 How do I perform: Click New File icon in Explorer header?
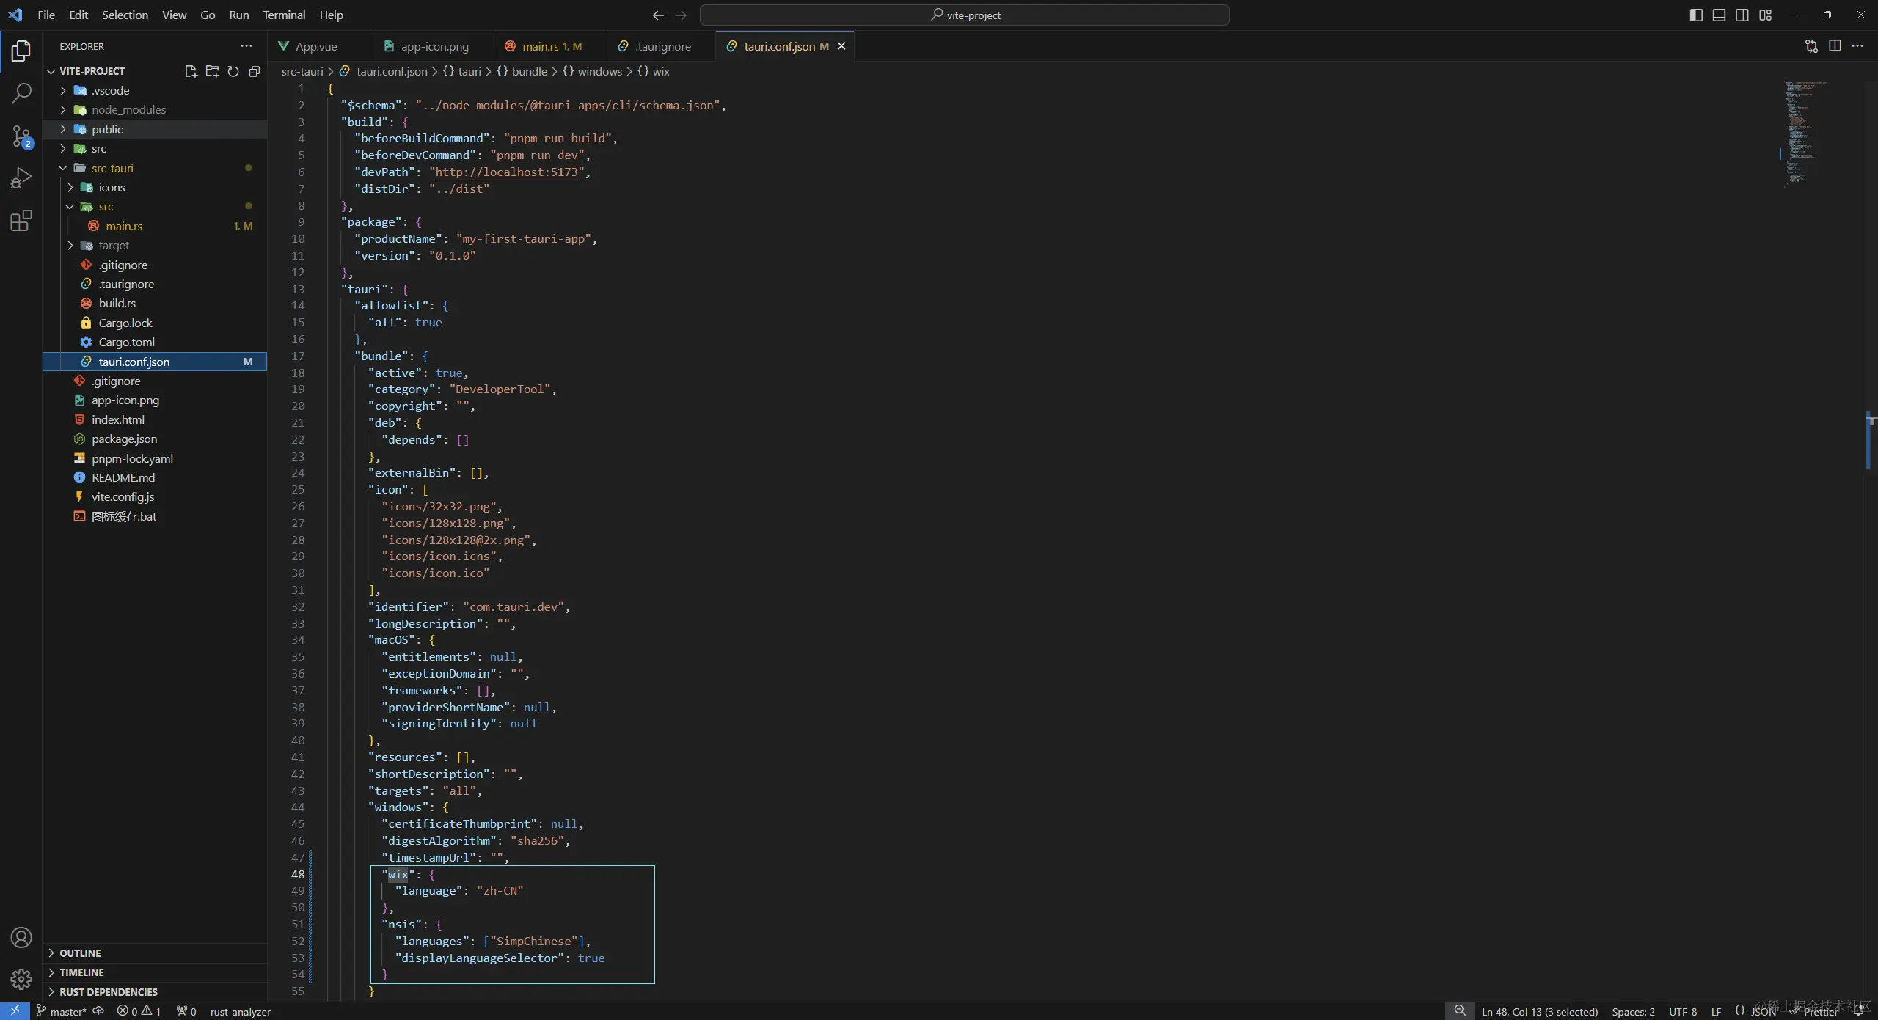(x=191, y=71)
